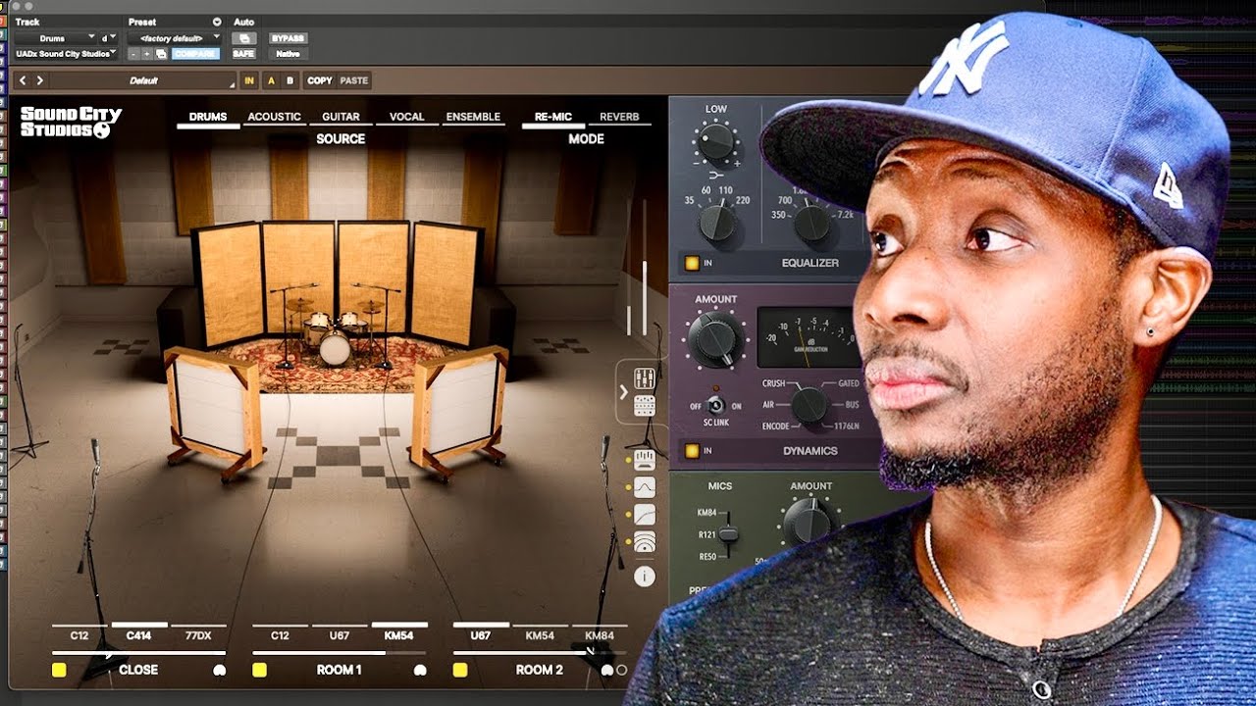1256x706 pixels.
Task: Open the mixer faders panel icon
Action: (x=645, y=378)
